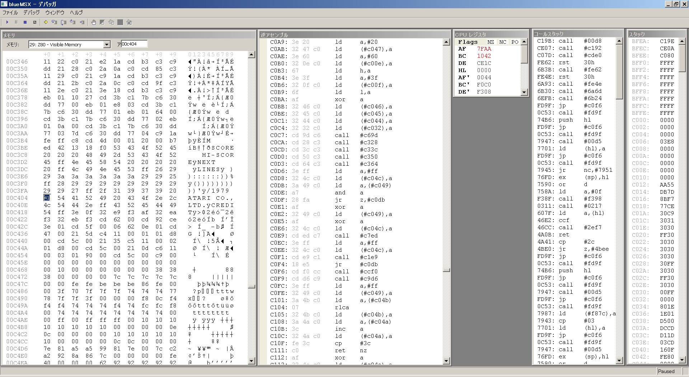Click the hand Toggle Breakpoint icon
689x377 pixels.
click(x=94, y=22)
